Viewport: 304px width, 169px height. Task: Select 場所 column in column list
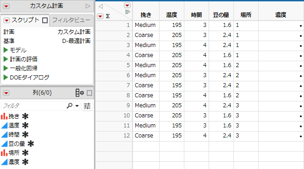point(14,153)
